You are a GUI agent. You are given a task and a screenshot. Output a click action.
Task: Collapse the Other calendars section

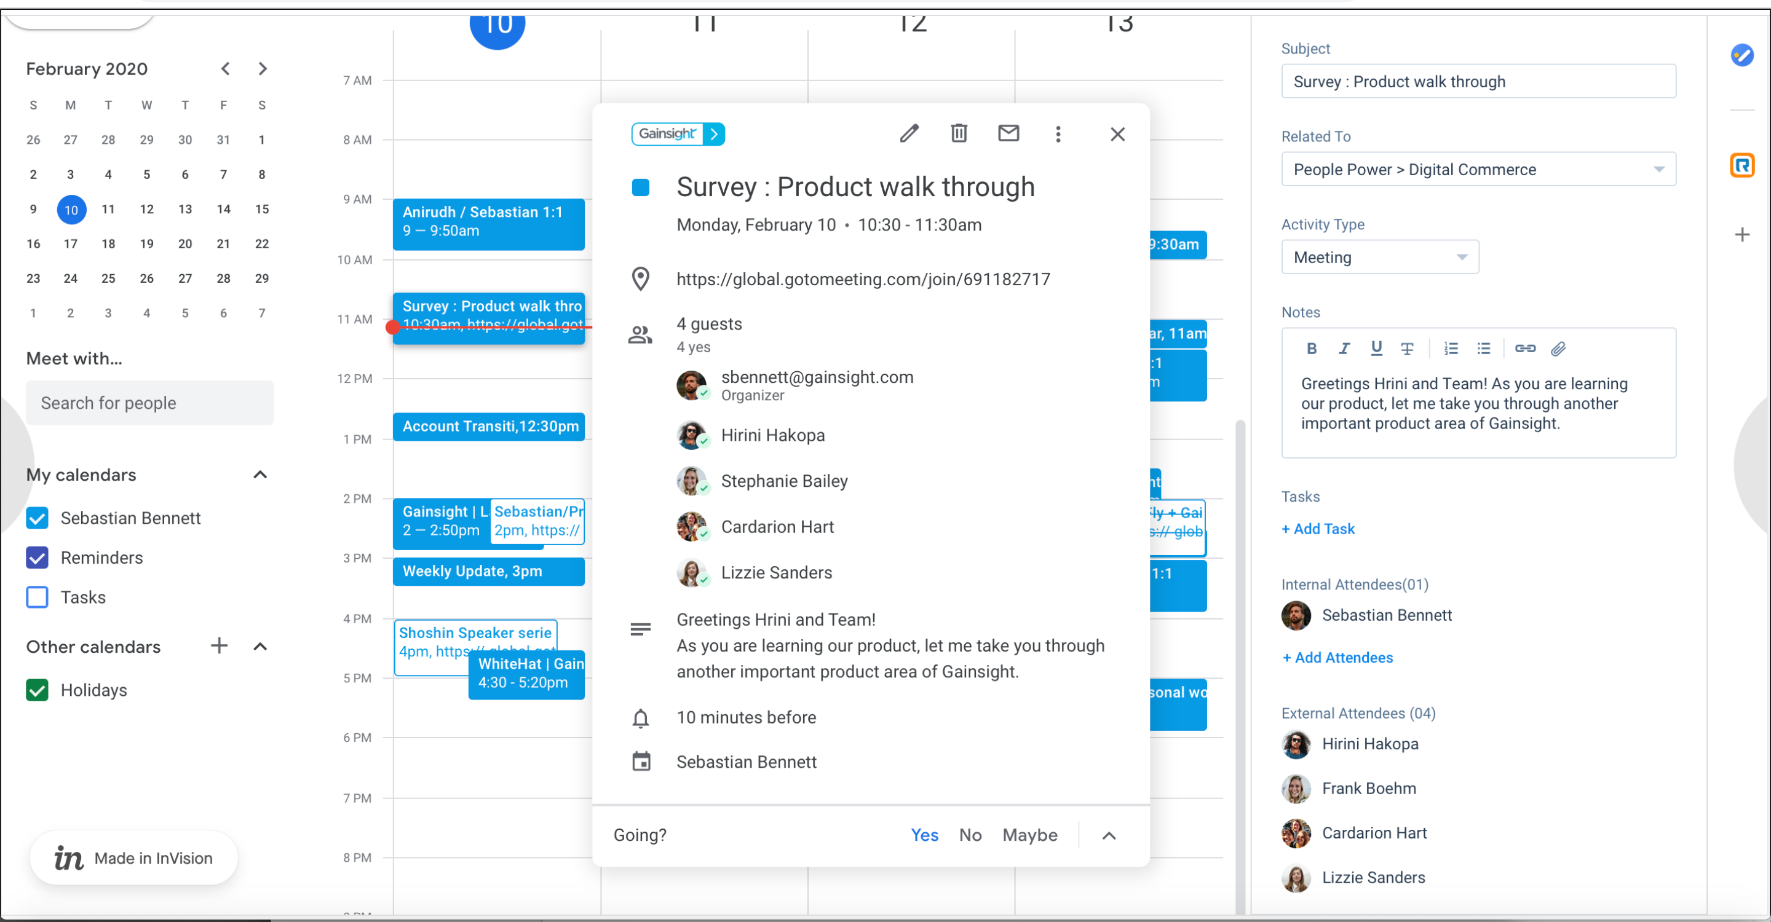(x=260, y=647)
